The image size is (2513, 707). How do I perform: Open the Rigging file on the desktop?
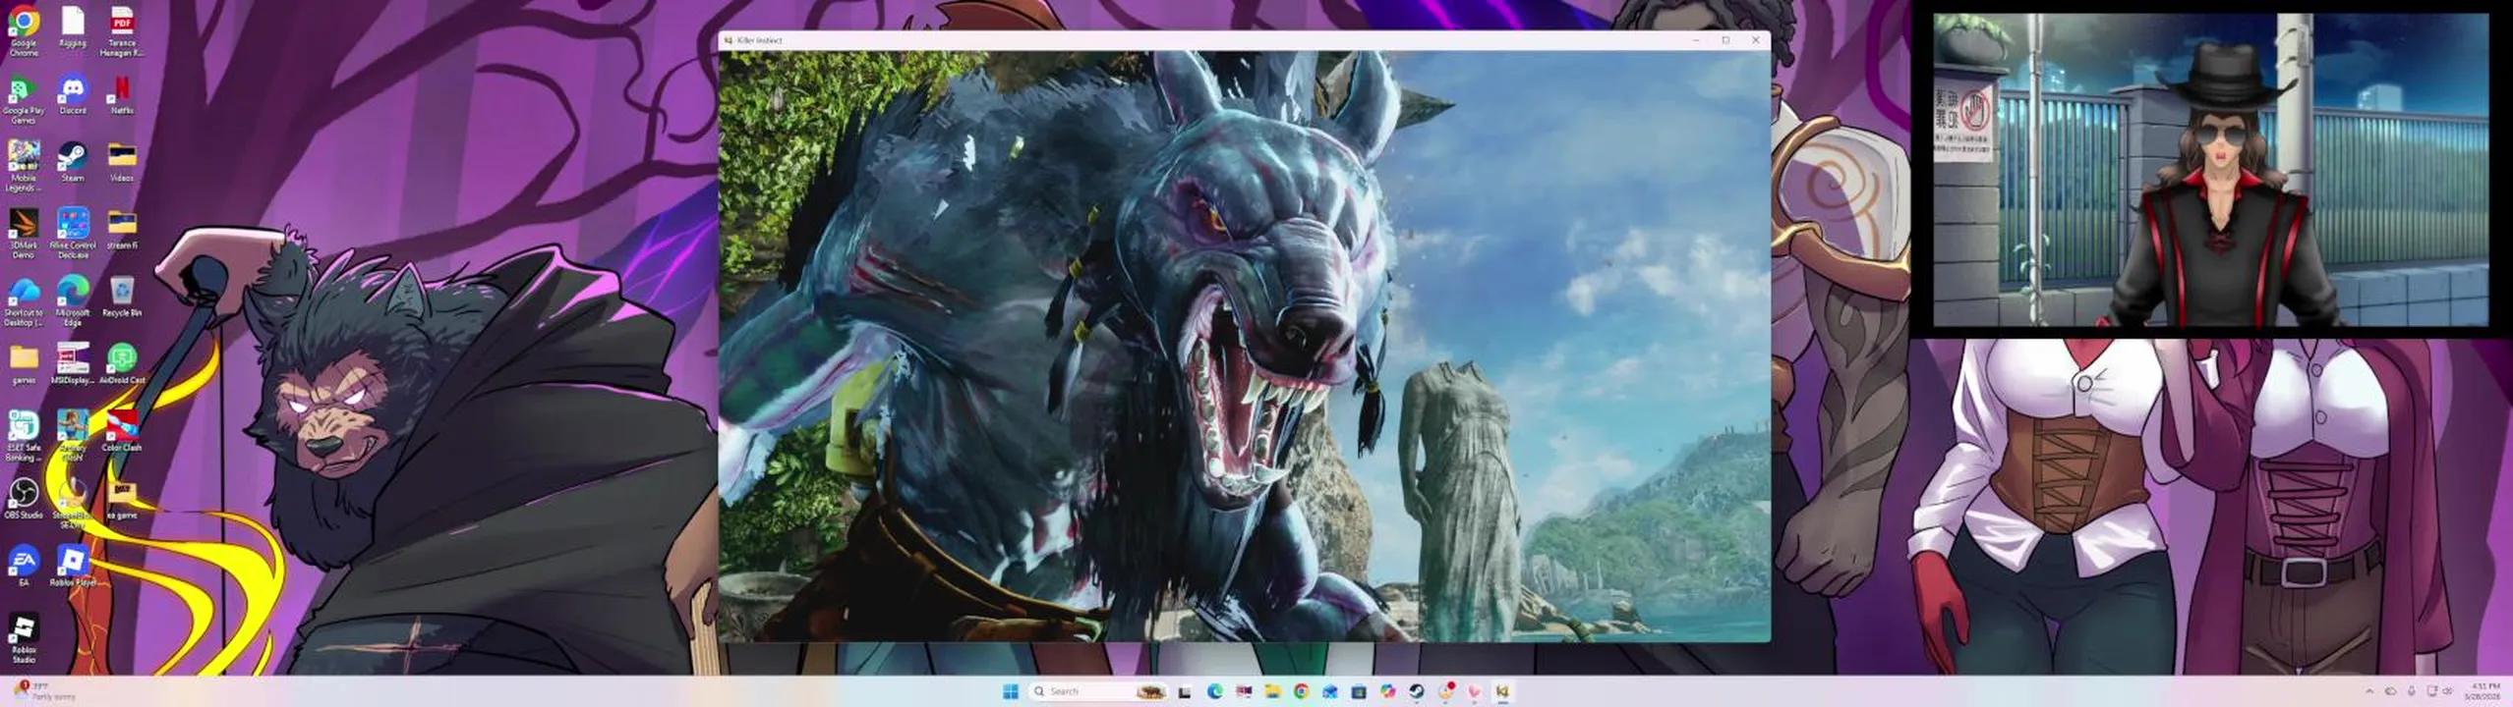click(73, 27)
